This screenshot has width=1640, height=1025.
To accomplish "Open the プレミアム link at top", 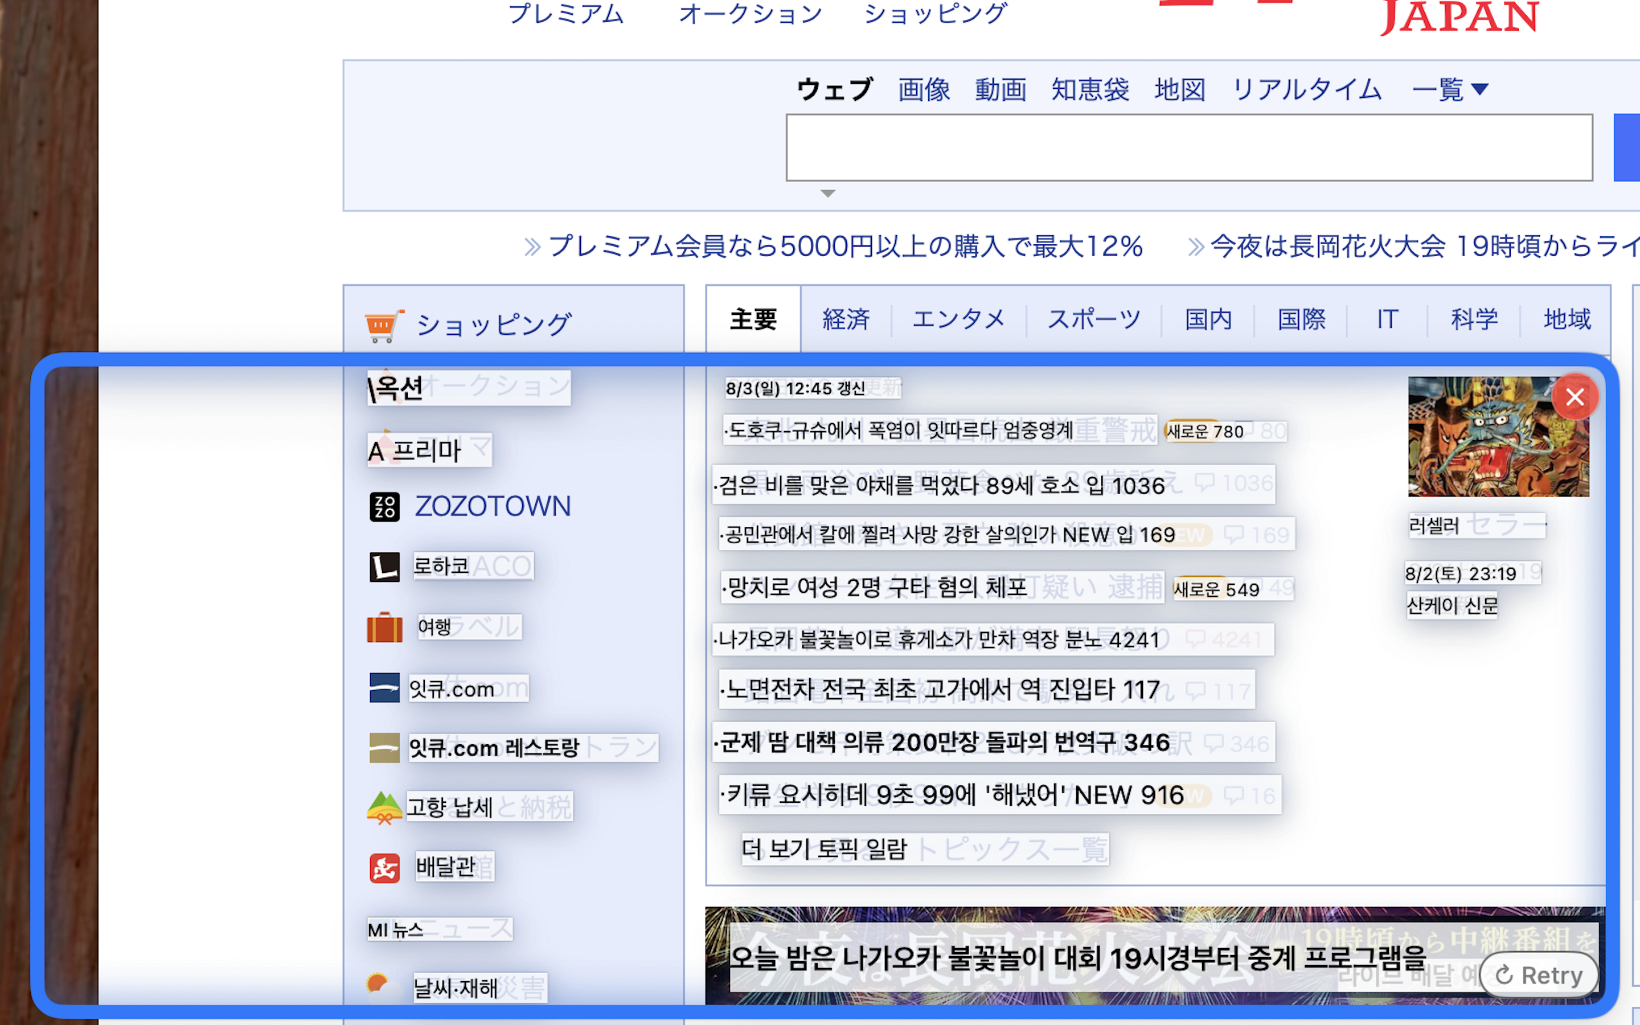I will (567, 14).
